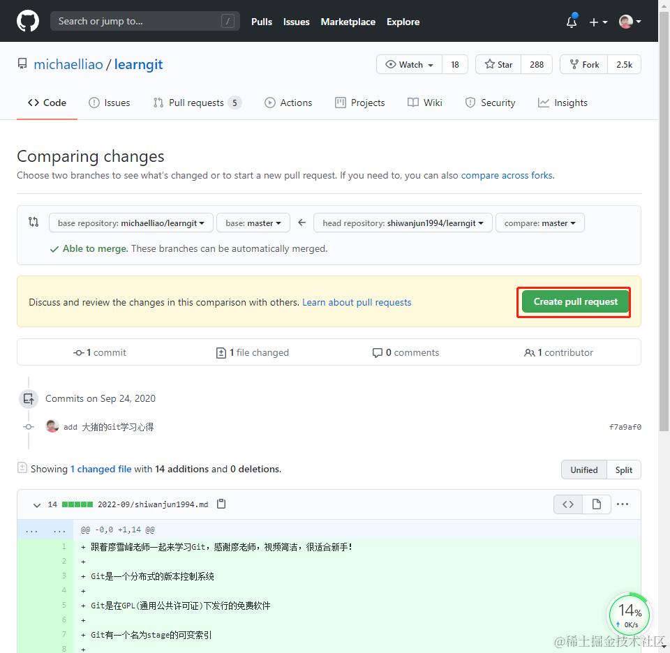Click the commit author avatar thumbnail
Image resolution: width=670 pixels, height=653 pixels.
click(52, 426)
